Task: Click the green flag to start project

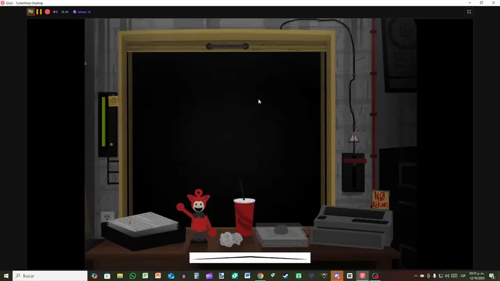Action: [31, 12]
